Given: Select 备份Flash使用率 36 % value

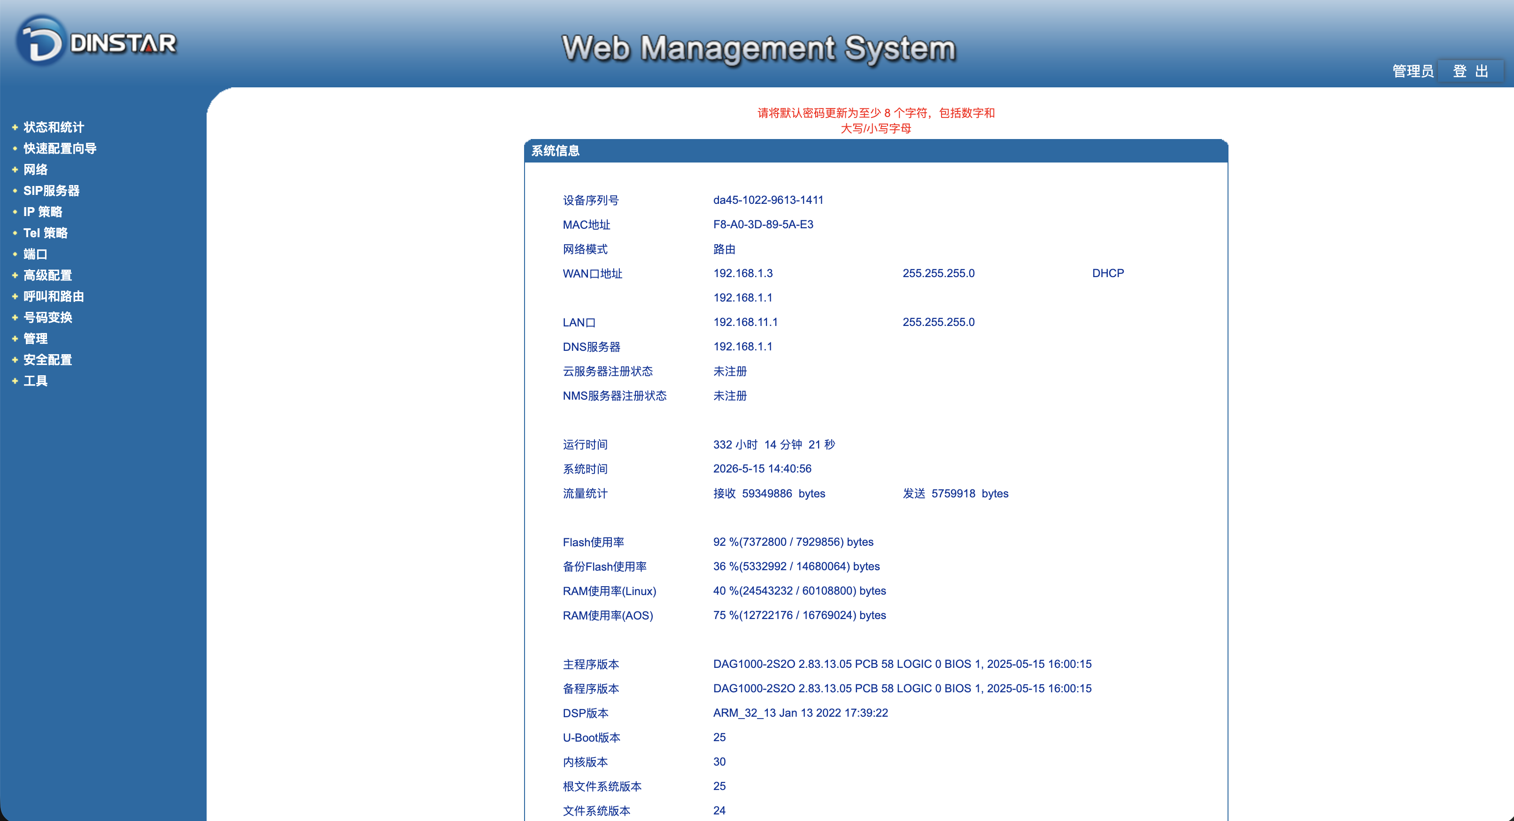Looking at the screenshot, I should coord(796,566).
